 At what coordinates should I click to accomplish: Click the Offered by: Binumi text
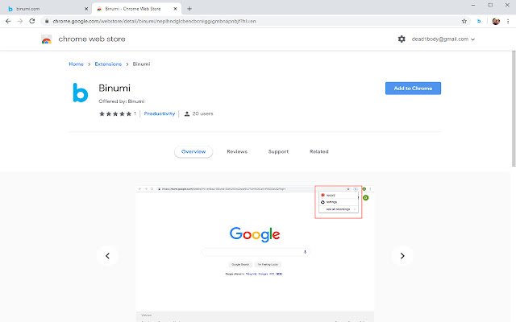(x=122, y=101)
